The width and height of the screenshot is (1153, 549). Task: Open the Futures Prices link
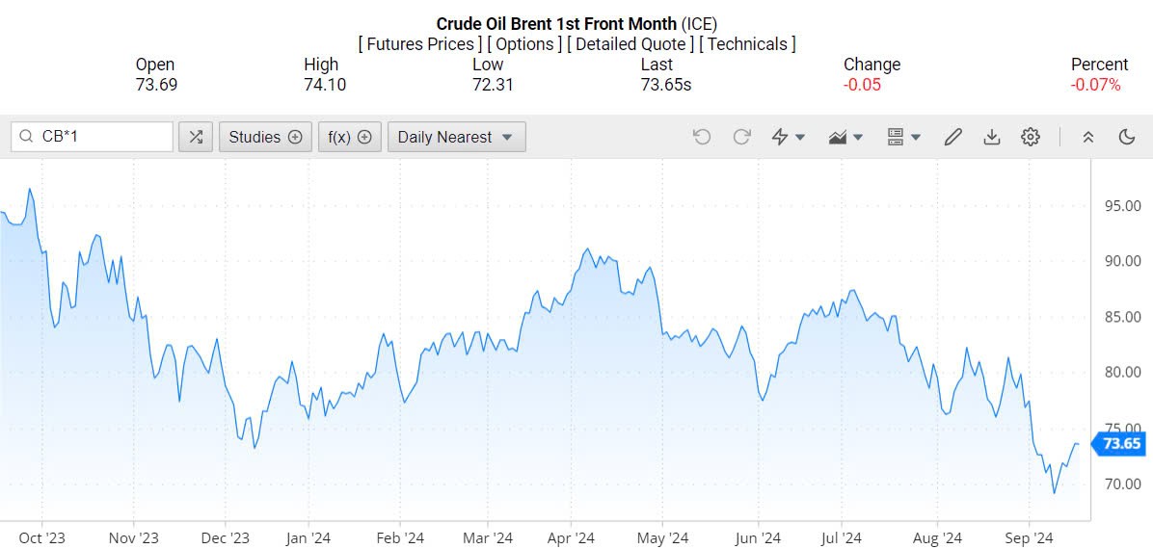tap(419, 44)
